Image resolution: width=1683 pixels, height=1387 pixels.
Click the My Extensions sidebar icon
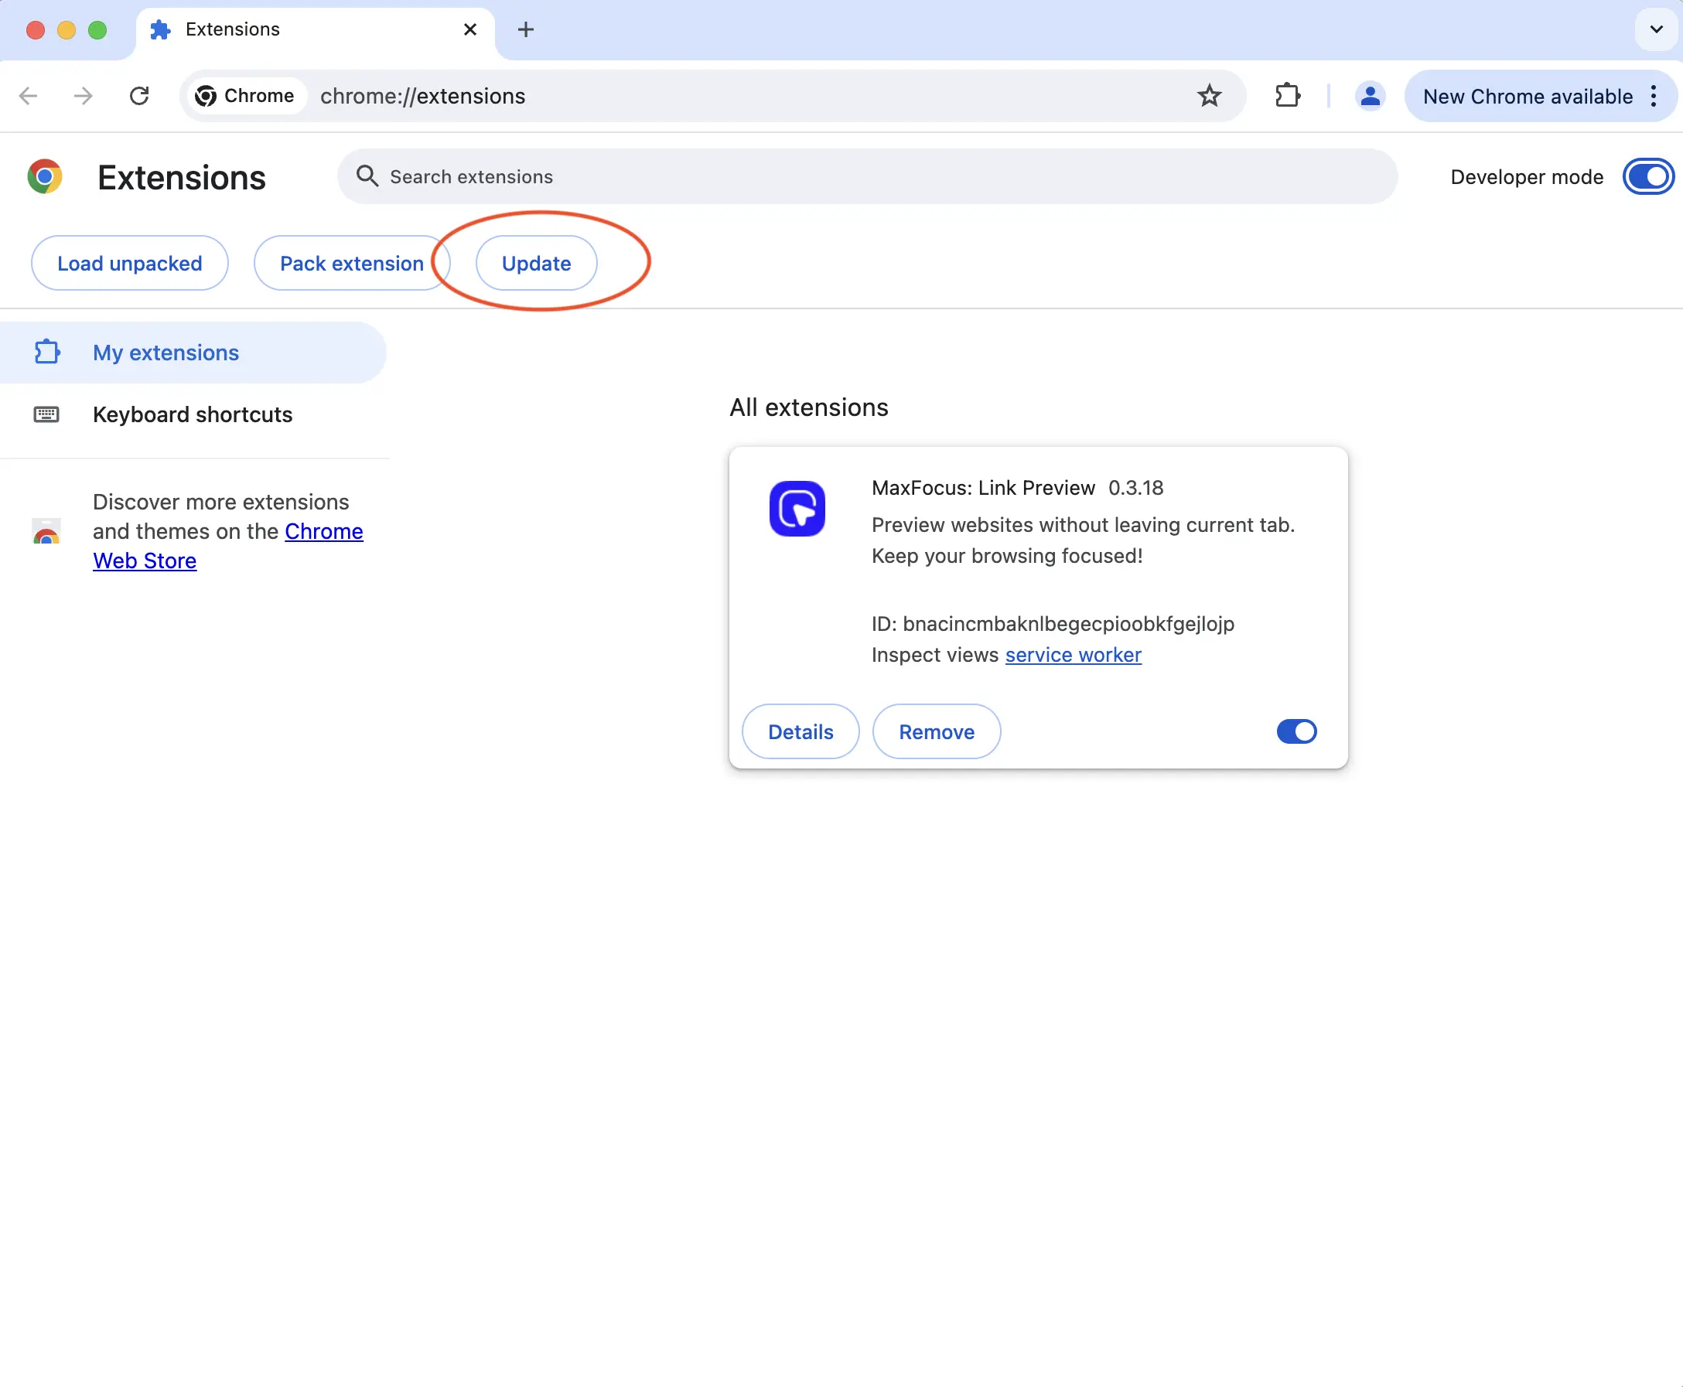[46, 352]
